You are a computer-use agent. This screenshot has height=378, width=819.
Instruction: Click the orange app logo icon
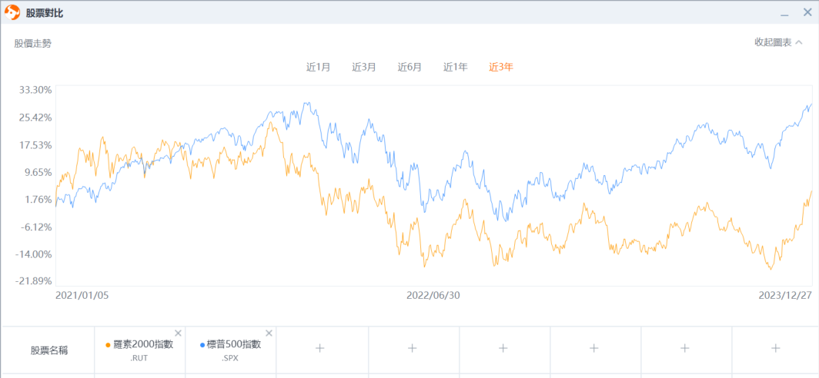12,12
